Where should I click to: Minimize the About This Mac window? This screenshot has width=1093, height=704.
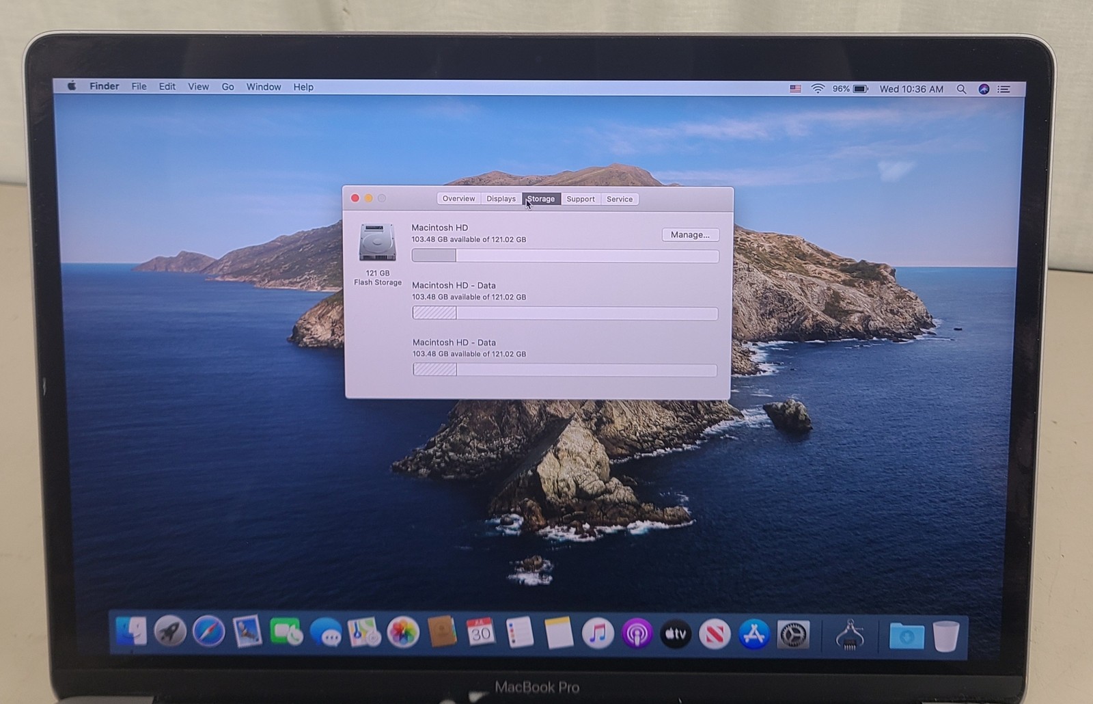[x=369, y=198]
